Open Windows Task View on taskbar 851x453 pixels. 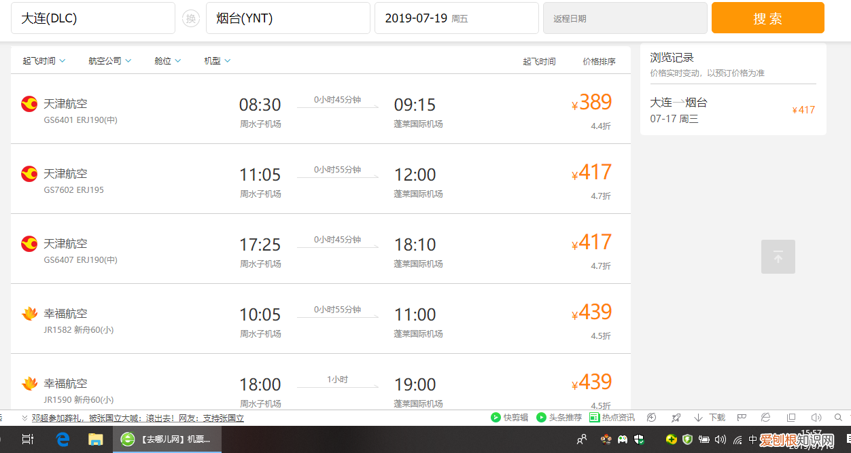(x=28, y=439)
